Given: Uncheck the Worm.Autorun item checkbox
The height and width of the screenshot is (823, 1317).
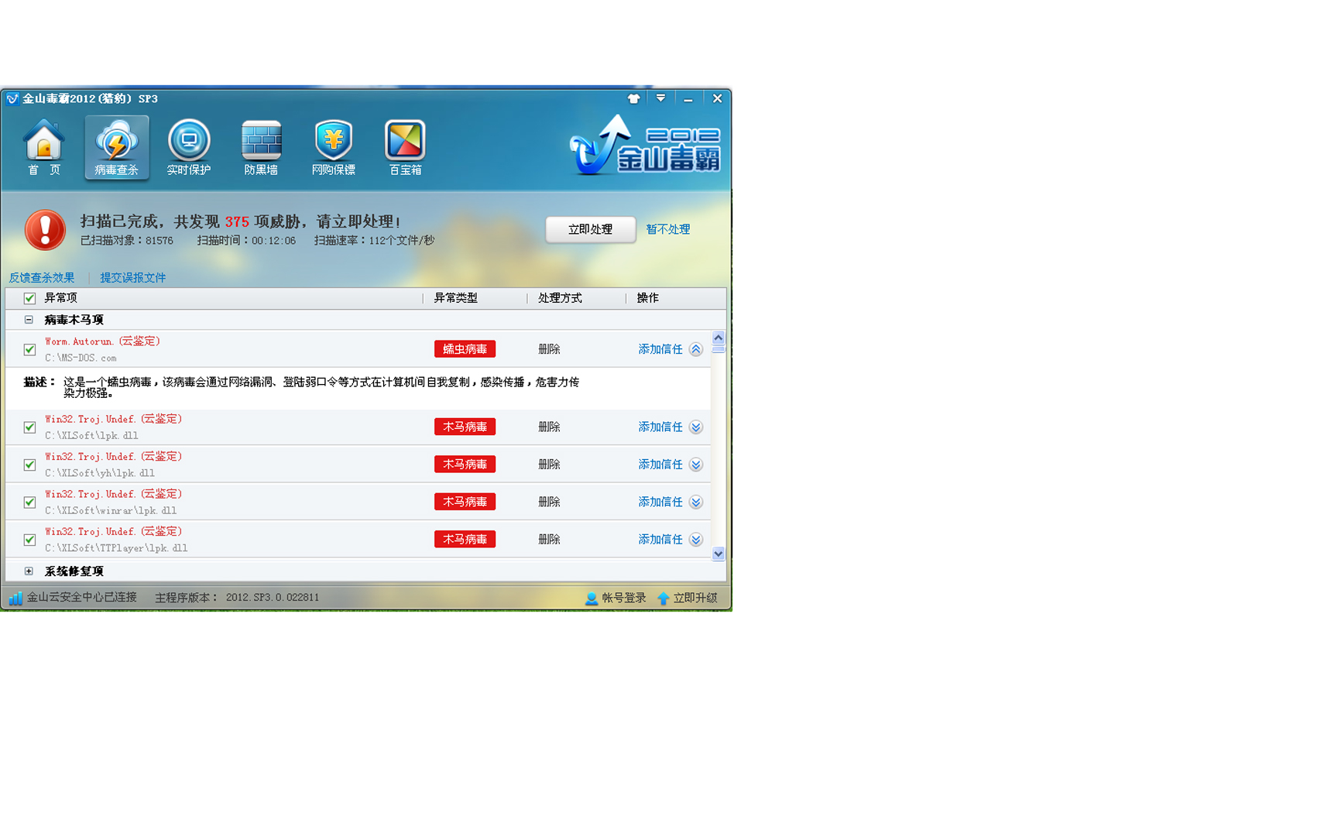Looking at the screenshot, I should pos(29,349).
